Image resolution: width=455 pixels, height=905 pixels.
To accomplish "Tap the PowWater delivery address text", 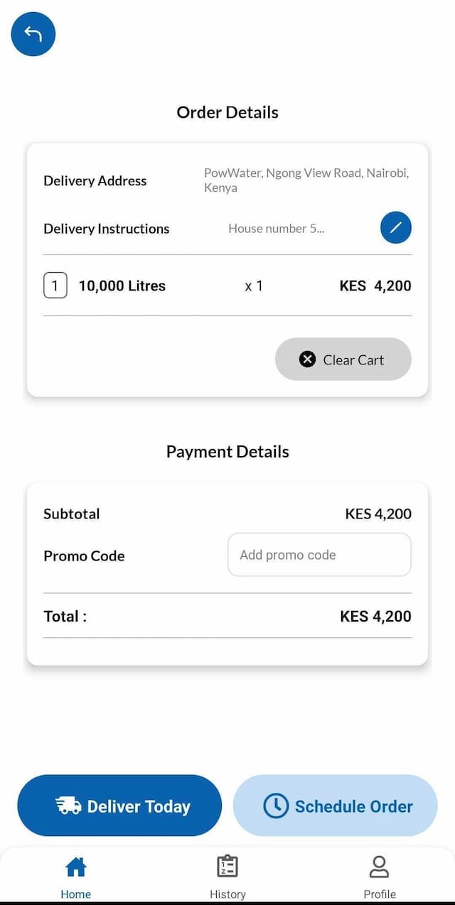I will coord(306,180).
